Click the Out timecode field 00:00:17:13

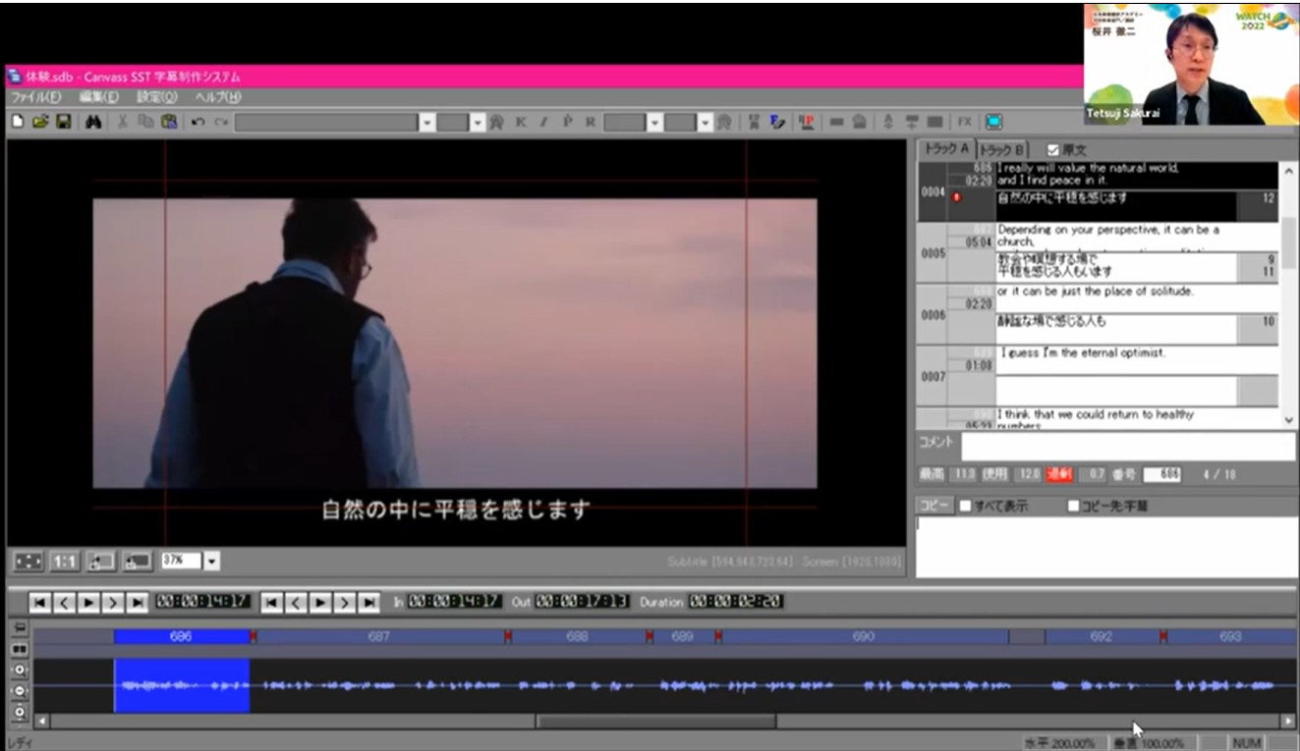point(584,602)
